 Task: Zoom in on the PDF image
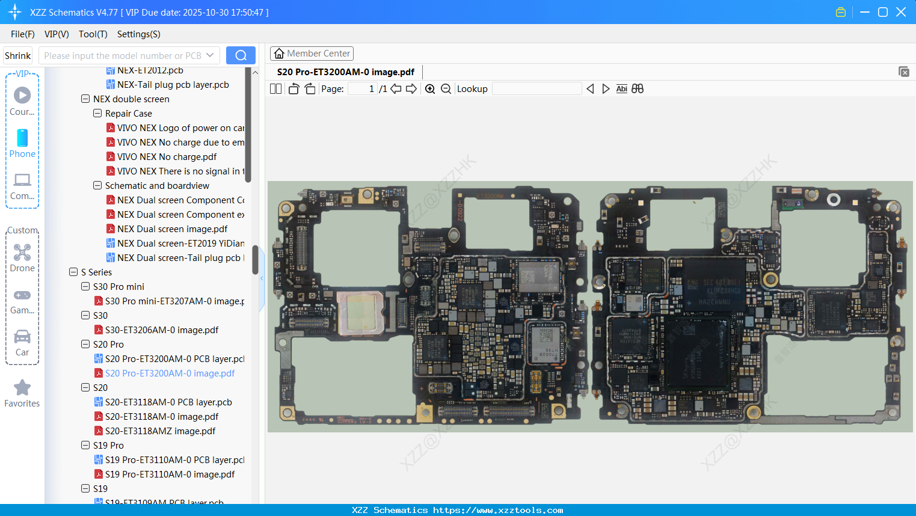430,89
